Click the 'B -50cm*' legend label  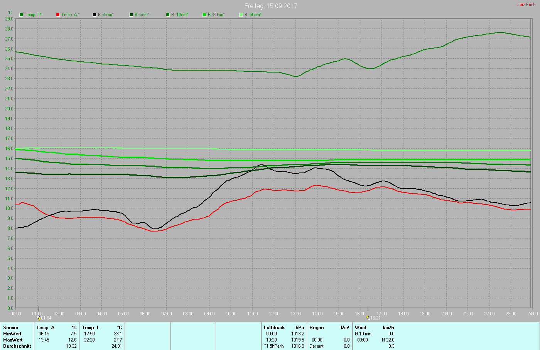[x=253, y=15]
